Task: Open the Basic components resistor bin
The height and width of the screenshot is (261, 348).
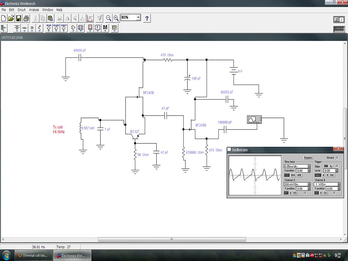Action: pyautogui.click(x=24, y=28)
